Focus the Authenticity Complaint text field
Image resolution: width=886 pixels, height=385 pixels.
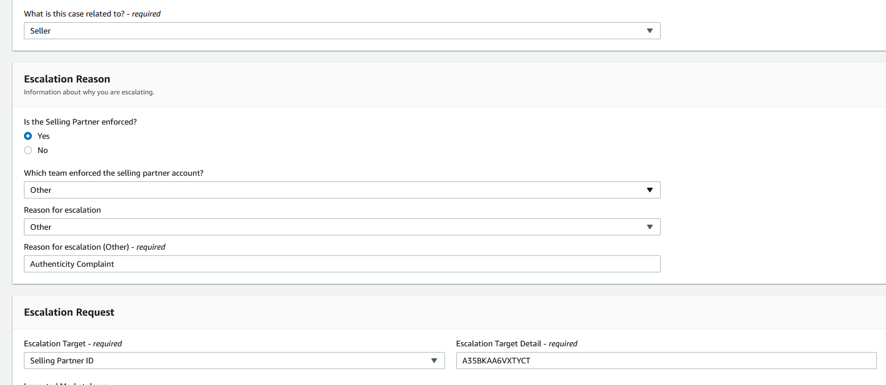341,264
